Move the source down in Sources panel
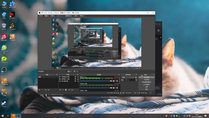 tap(72, 90)
